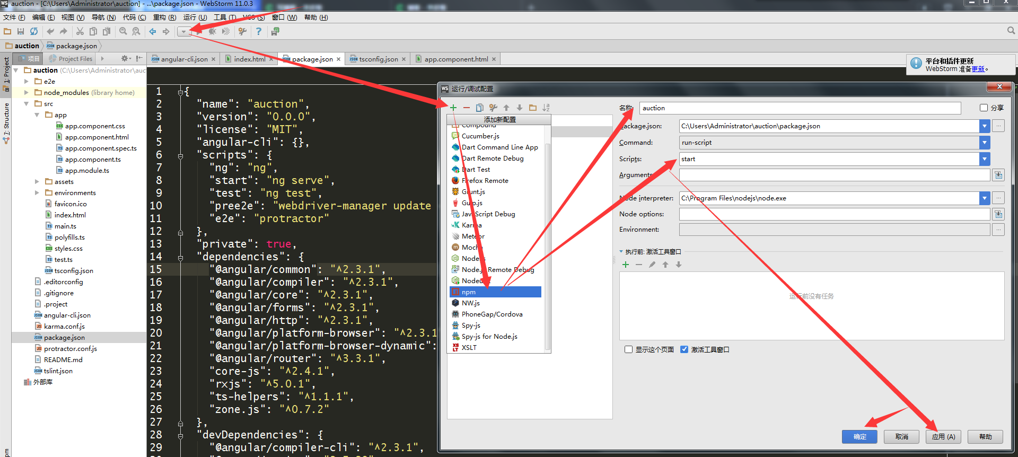Click the 取消 cancel button
The width and height of the screenshot is (1018, 457).
click(x=901, y=436)
